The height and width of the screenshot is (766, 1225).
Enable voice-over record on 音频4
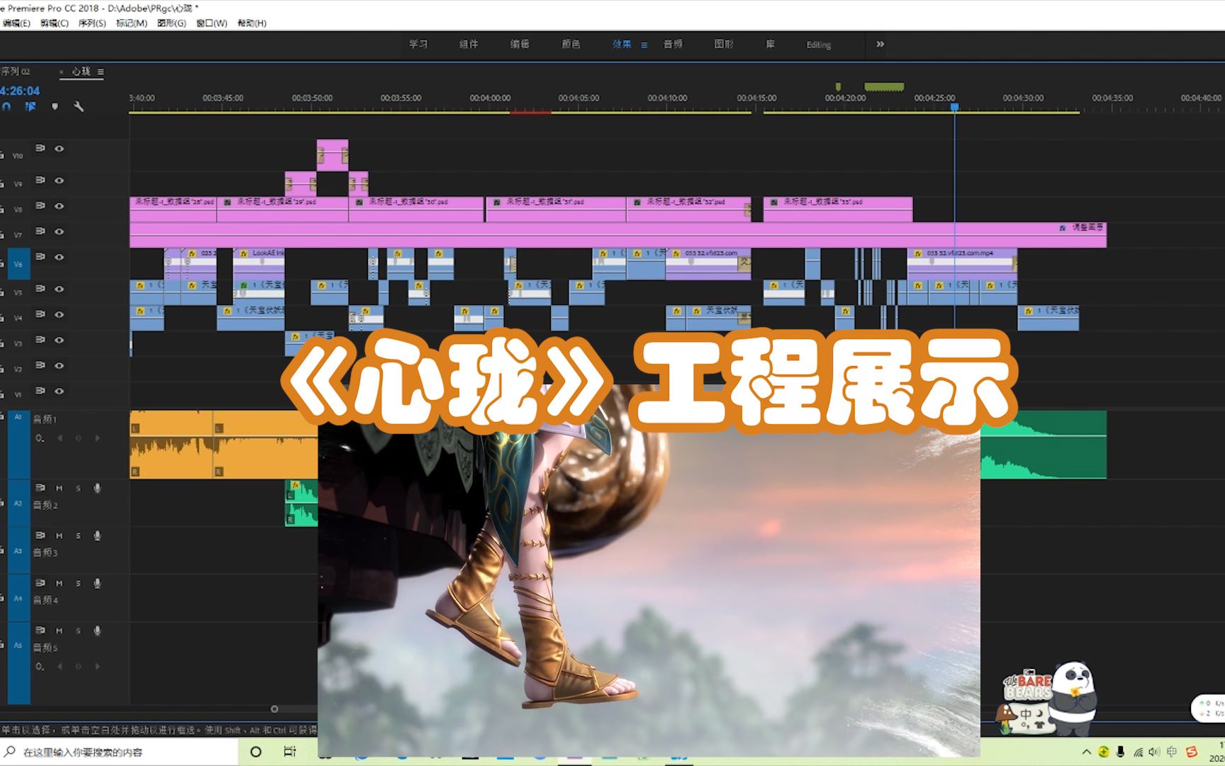(x=97, y=583)
